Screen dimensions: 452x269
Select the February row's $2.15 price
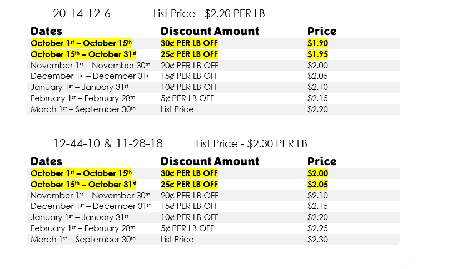coord(317,98)
